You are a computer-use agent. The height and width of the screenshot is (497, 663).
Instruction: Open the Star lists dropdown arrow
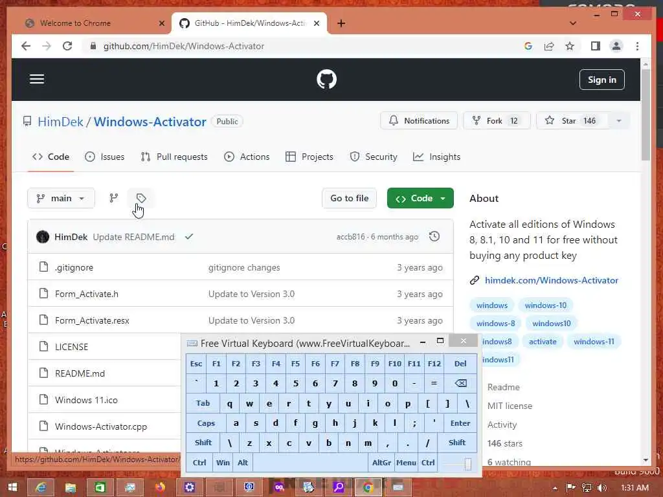[618, 121]
